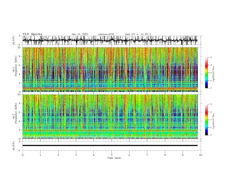Click time axis tick label "1"
The width and height of the screenshot is (226, 174).
click(x=40, y=155)
